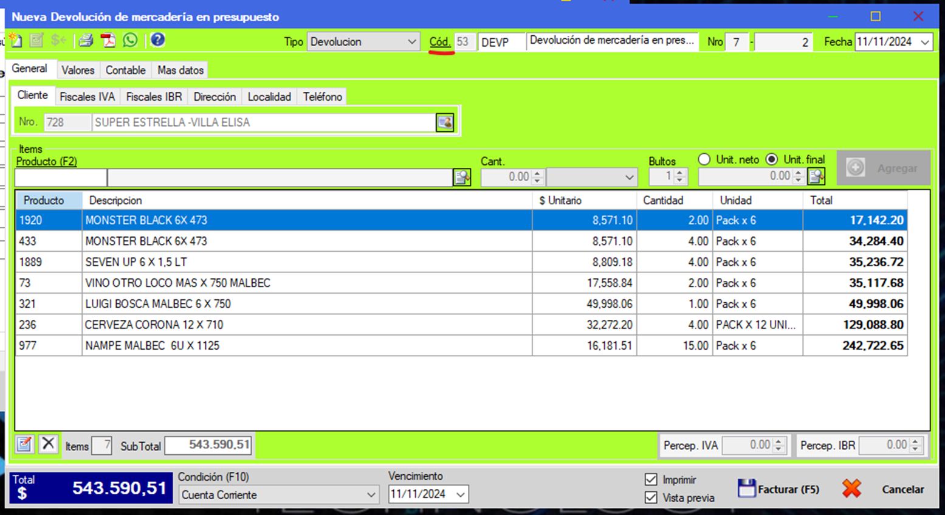Open the Condición Cuenta Corriente dropdown

tap(371, 495)
